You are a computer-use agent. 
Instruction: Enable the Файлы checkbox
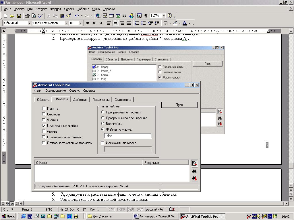click(44, 120)
